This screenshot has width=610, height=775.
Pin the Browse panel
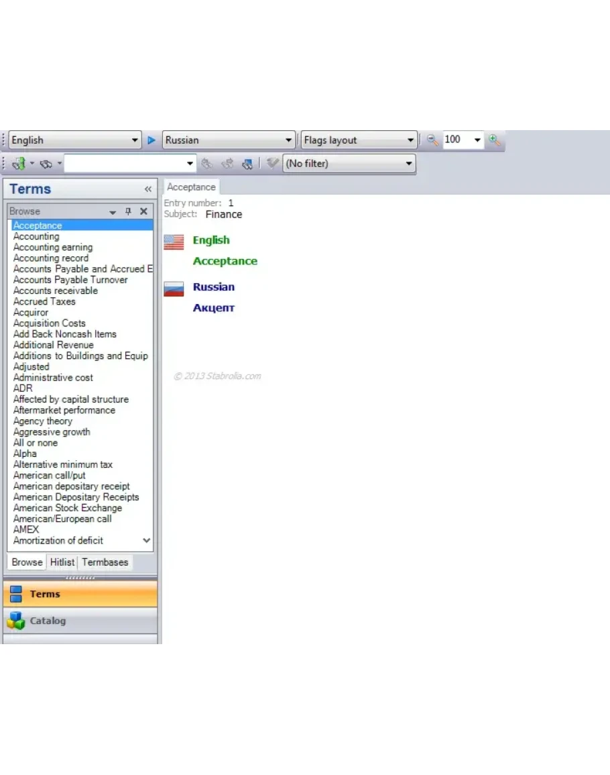(129, 211)
